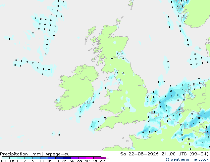Select the cyan swatch between 2 and 5
This screenshot has width=210, height=162.
tap(28, 158)
